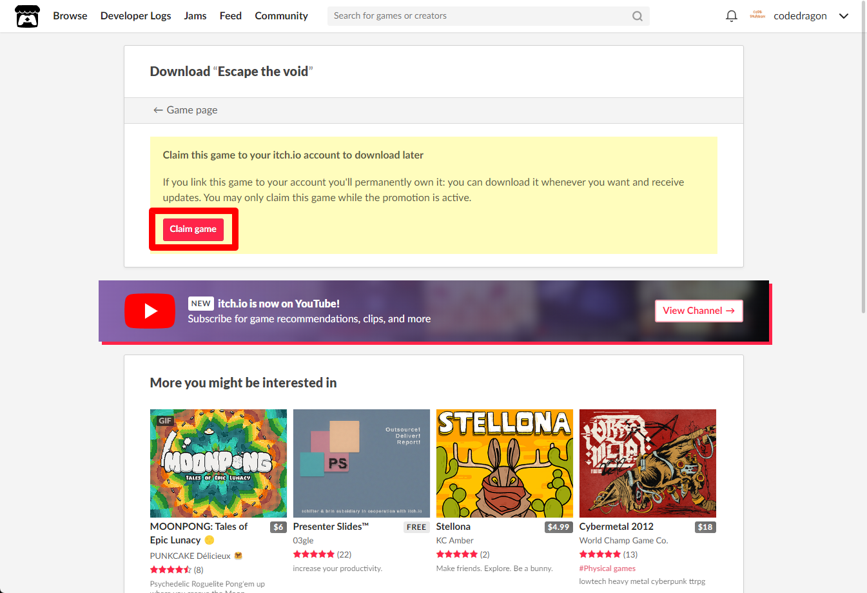
Task: Visit 03gle creator page
Action: tap(303, 541)
